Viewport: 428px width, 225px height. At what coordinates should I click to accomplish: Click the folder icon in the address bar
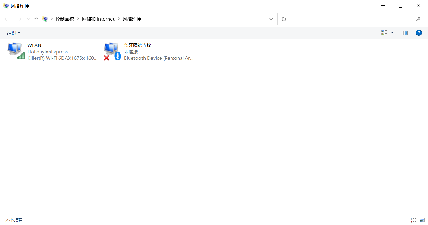[x=45, y=19]
